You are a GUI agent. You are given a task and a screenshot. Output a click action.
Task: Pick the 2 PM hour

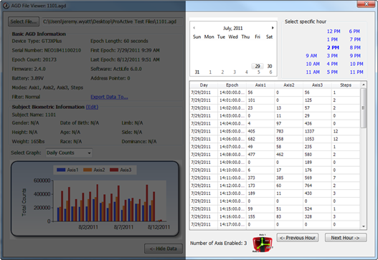[x=333, y=48]
